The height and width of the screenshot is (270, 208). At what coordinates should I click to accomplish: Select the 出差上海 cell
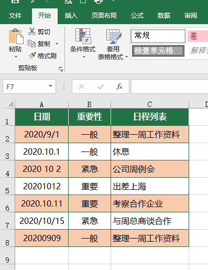(x=150, y=186)
